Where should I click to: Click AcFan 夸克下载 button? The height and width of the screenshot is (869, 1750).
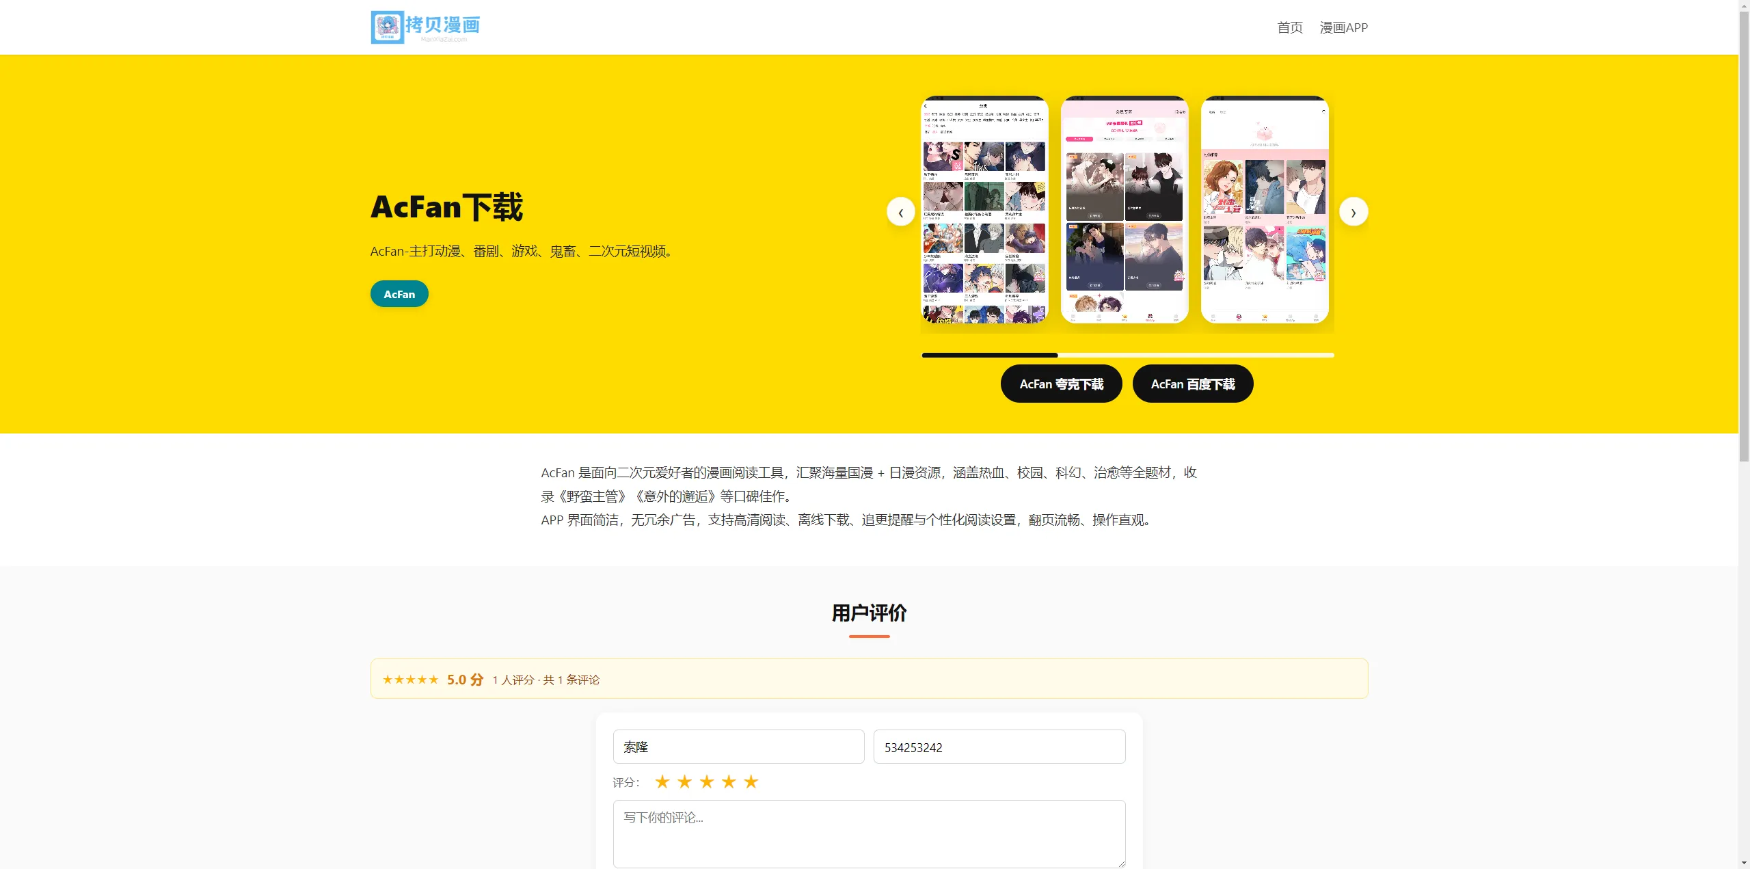click(x=1062, y=384)
